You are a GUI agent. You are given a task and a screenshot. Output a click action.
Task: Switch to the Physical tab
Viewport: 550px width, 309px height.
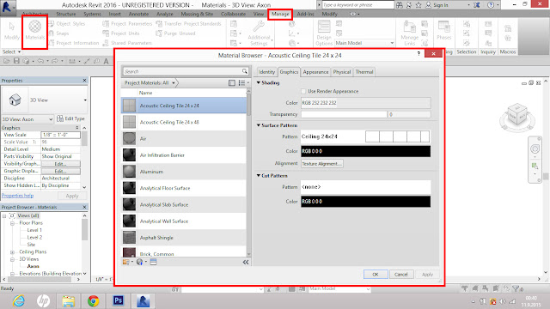tap(342, 72)
